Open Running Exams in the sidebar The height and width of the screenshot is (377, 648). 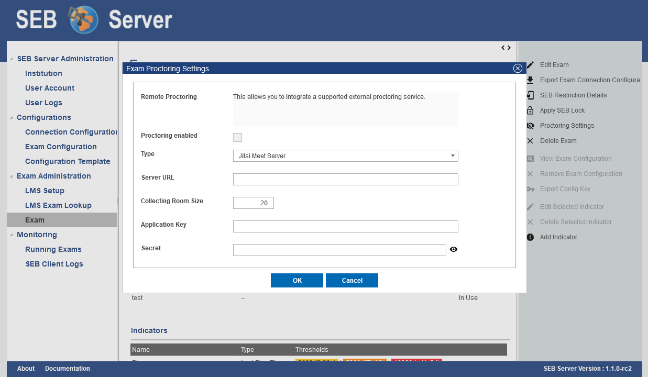click(x=53, y=249)
